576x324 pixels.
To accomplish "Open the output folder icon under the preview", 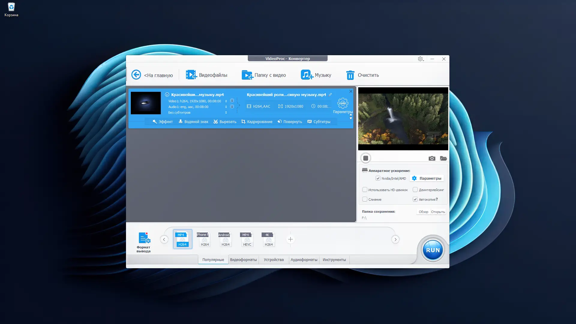I will (x=443, y=158).
